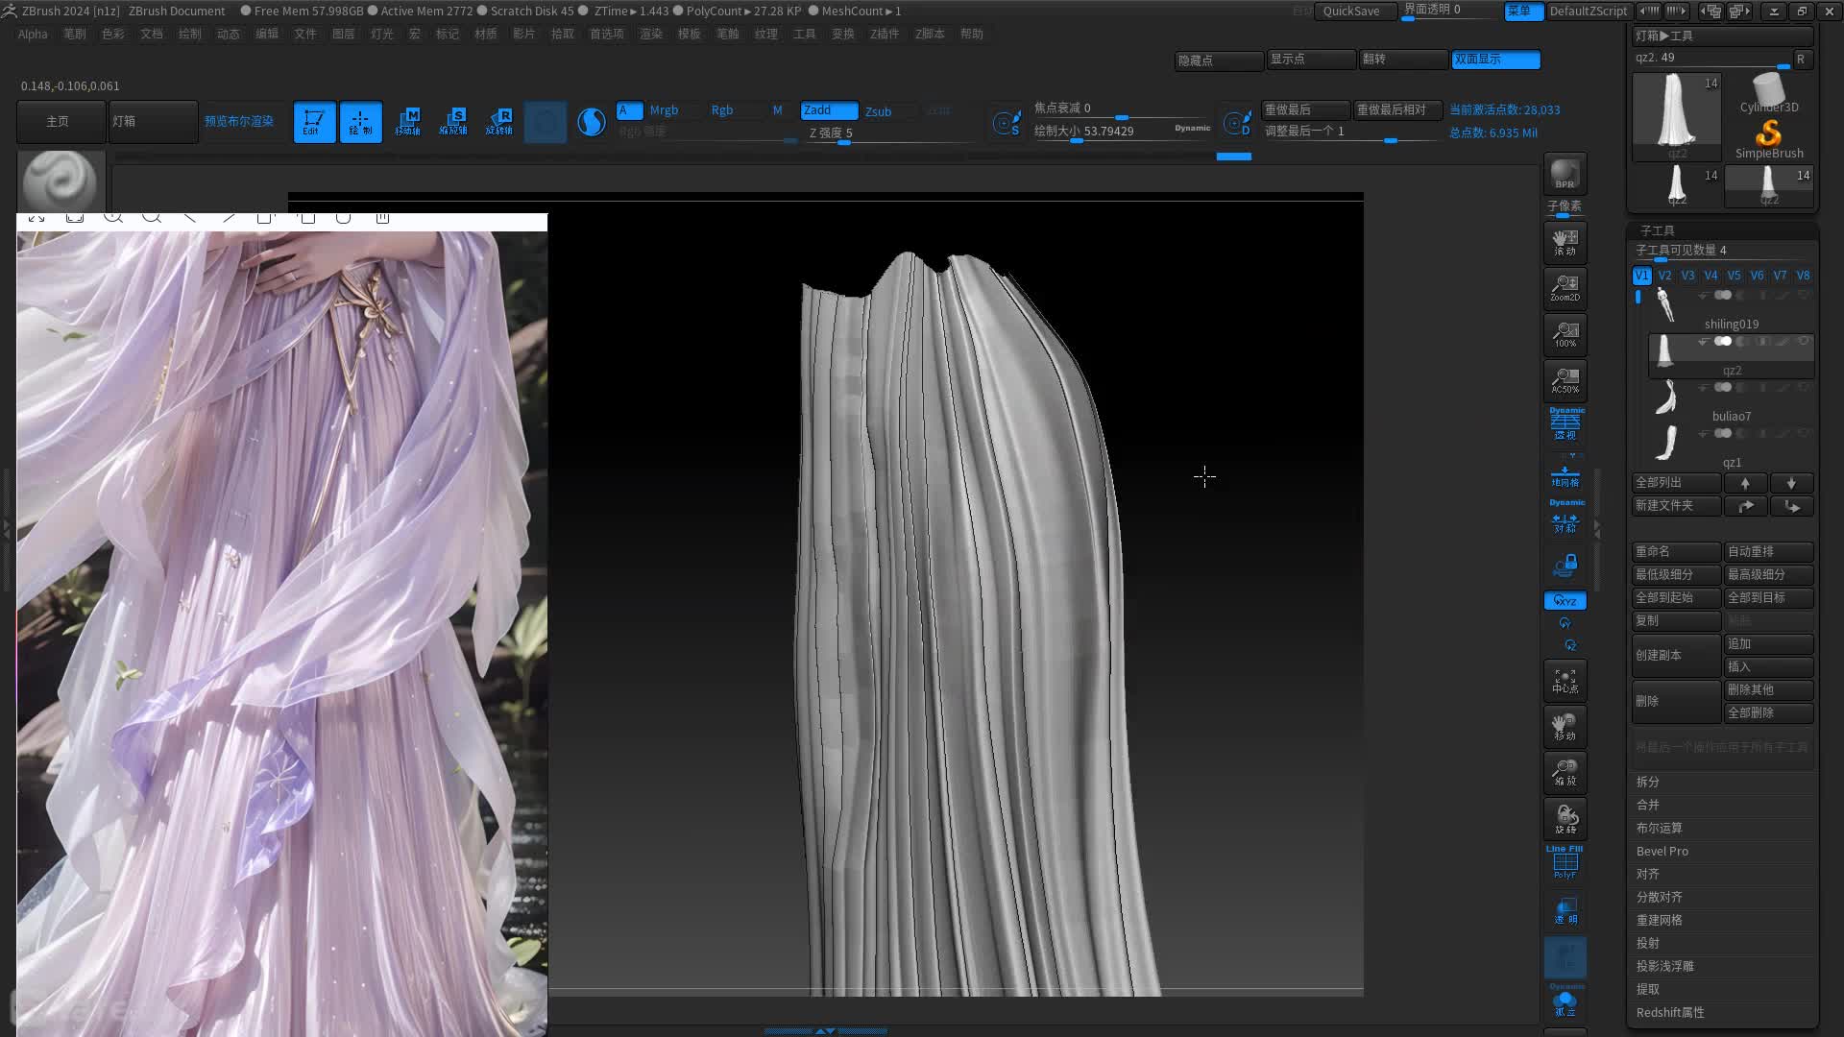Click the 旋转 rotate view icon
This screenshot has height=1037, width=1844.
pos(1565,819)
